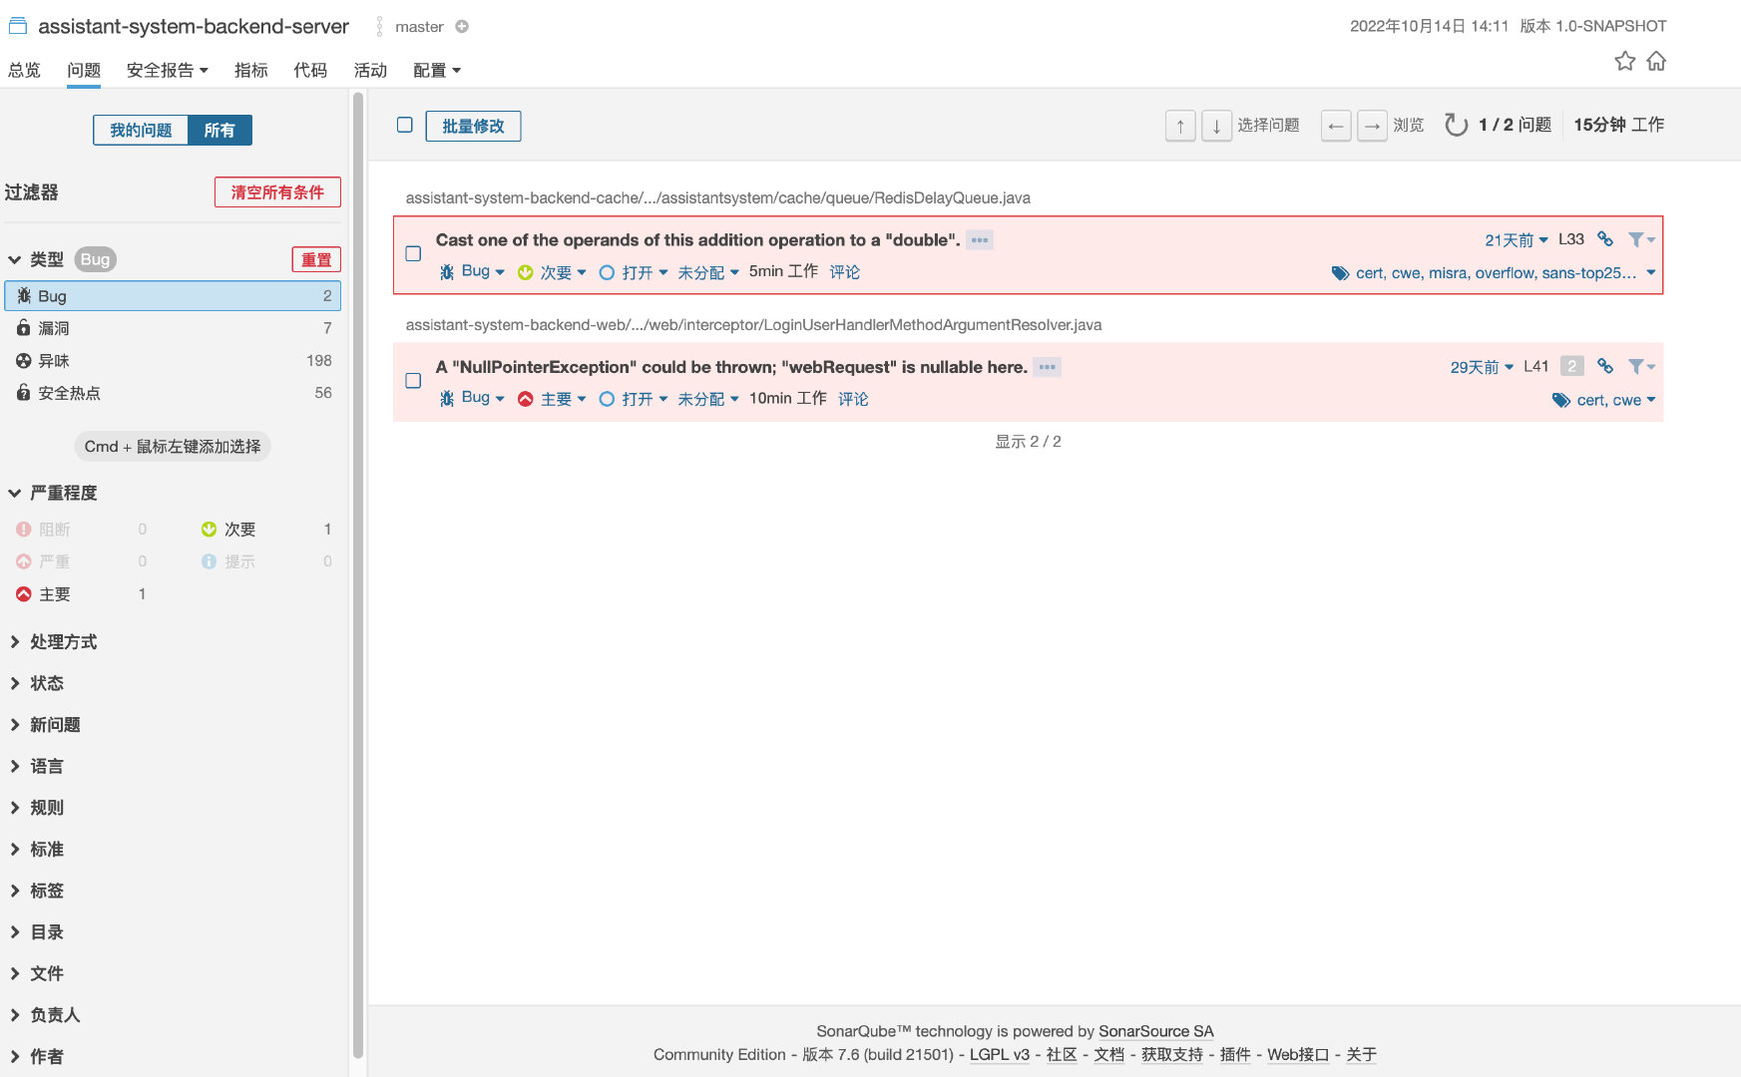Open Bug type dropdown on first issue

point(472,271)
